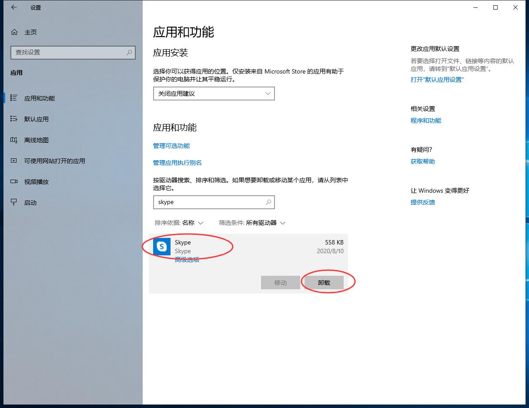Screen dimensions: 529x408
Task: Click the home icon next to 主页
Action: click(x=14, y=32)
